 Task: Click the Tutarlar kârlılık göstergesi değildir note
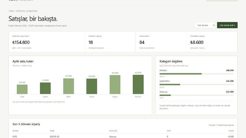click(195, 107)
